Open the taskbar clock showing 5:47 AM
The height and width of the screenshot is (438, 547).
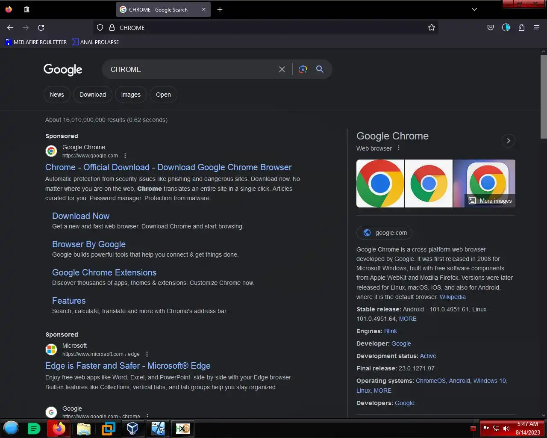pyautogui.click(x=527, y=428)
